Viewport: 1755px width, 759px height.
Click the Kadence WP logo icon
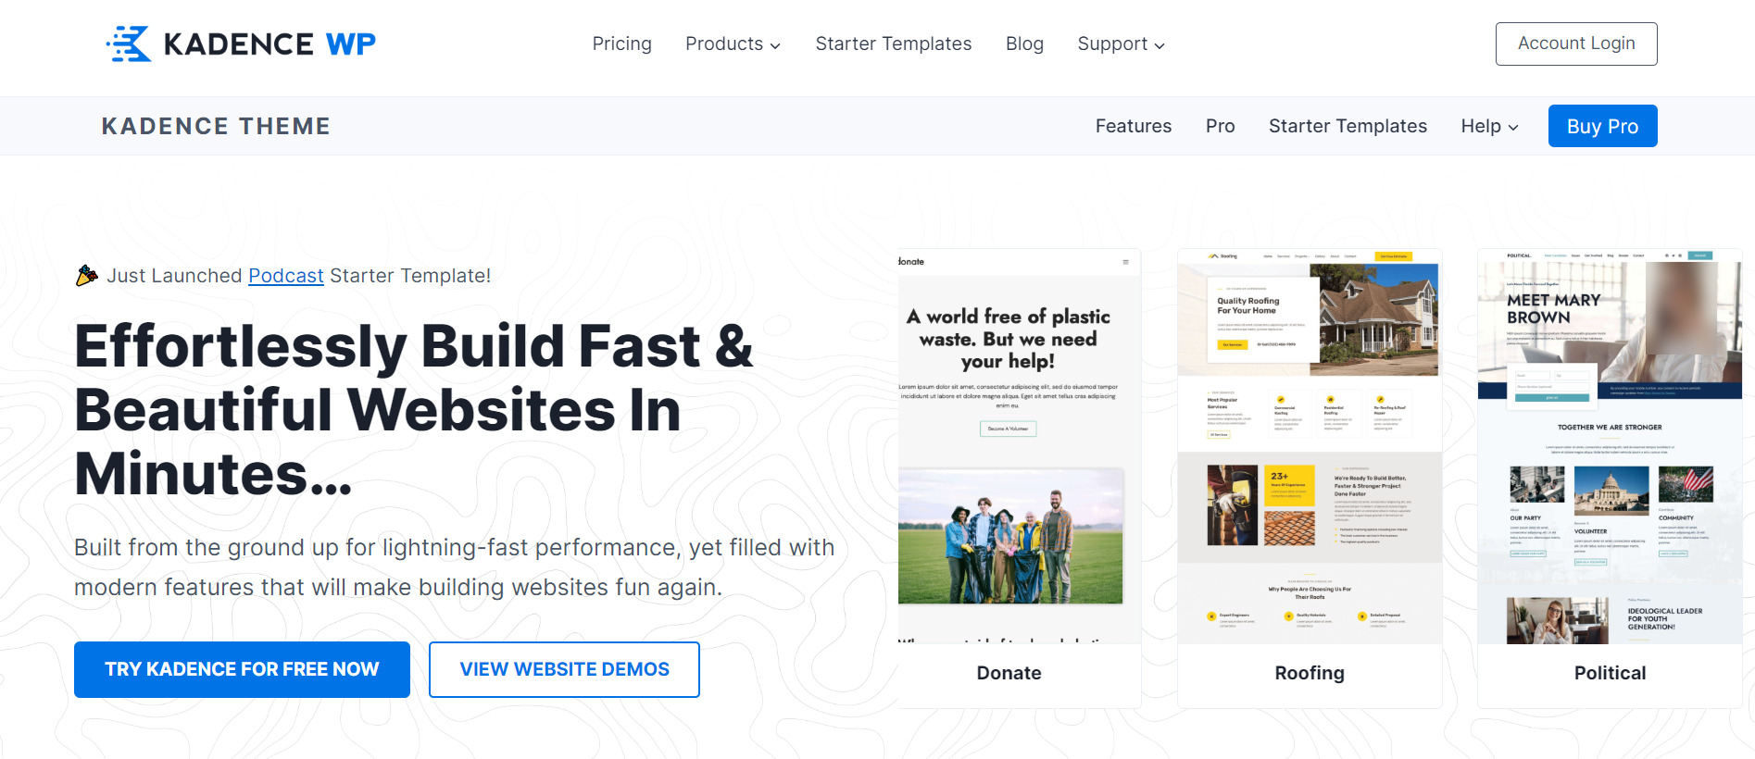pos(129,44)
